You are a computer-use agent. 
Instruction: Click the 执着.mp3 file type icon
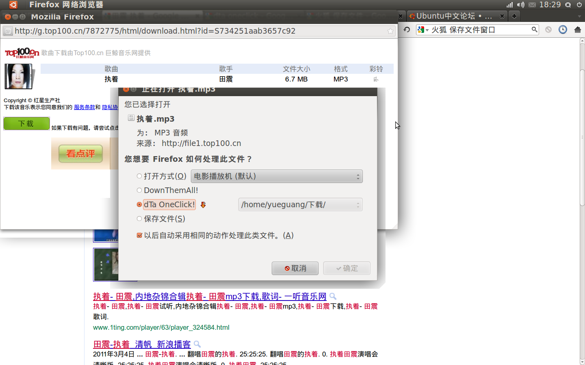[x=131, y=118]
